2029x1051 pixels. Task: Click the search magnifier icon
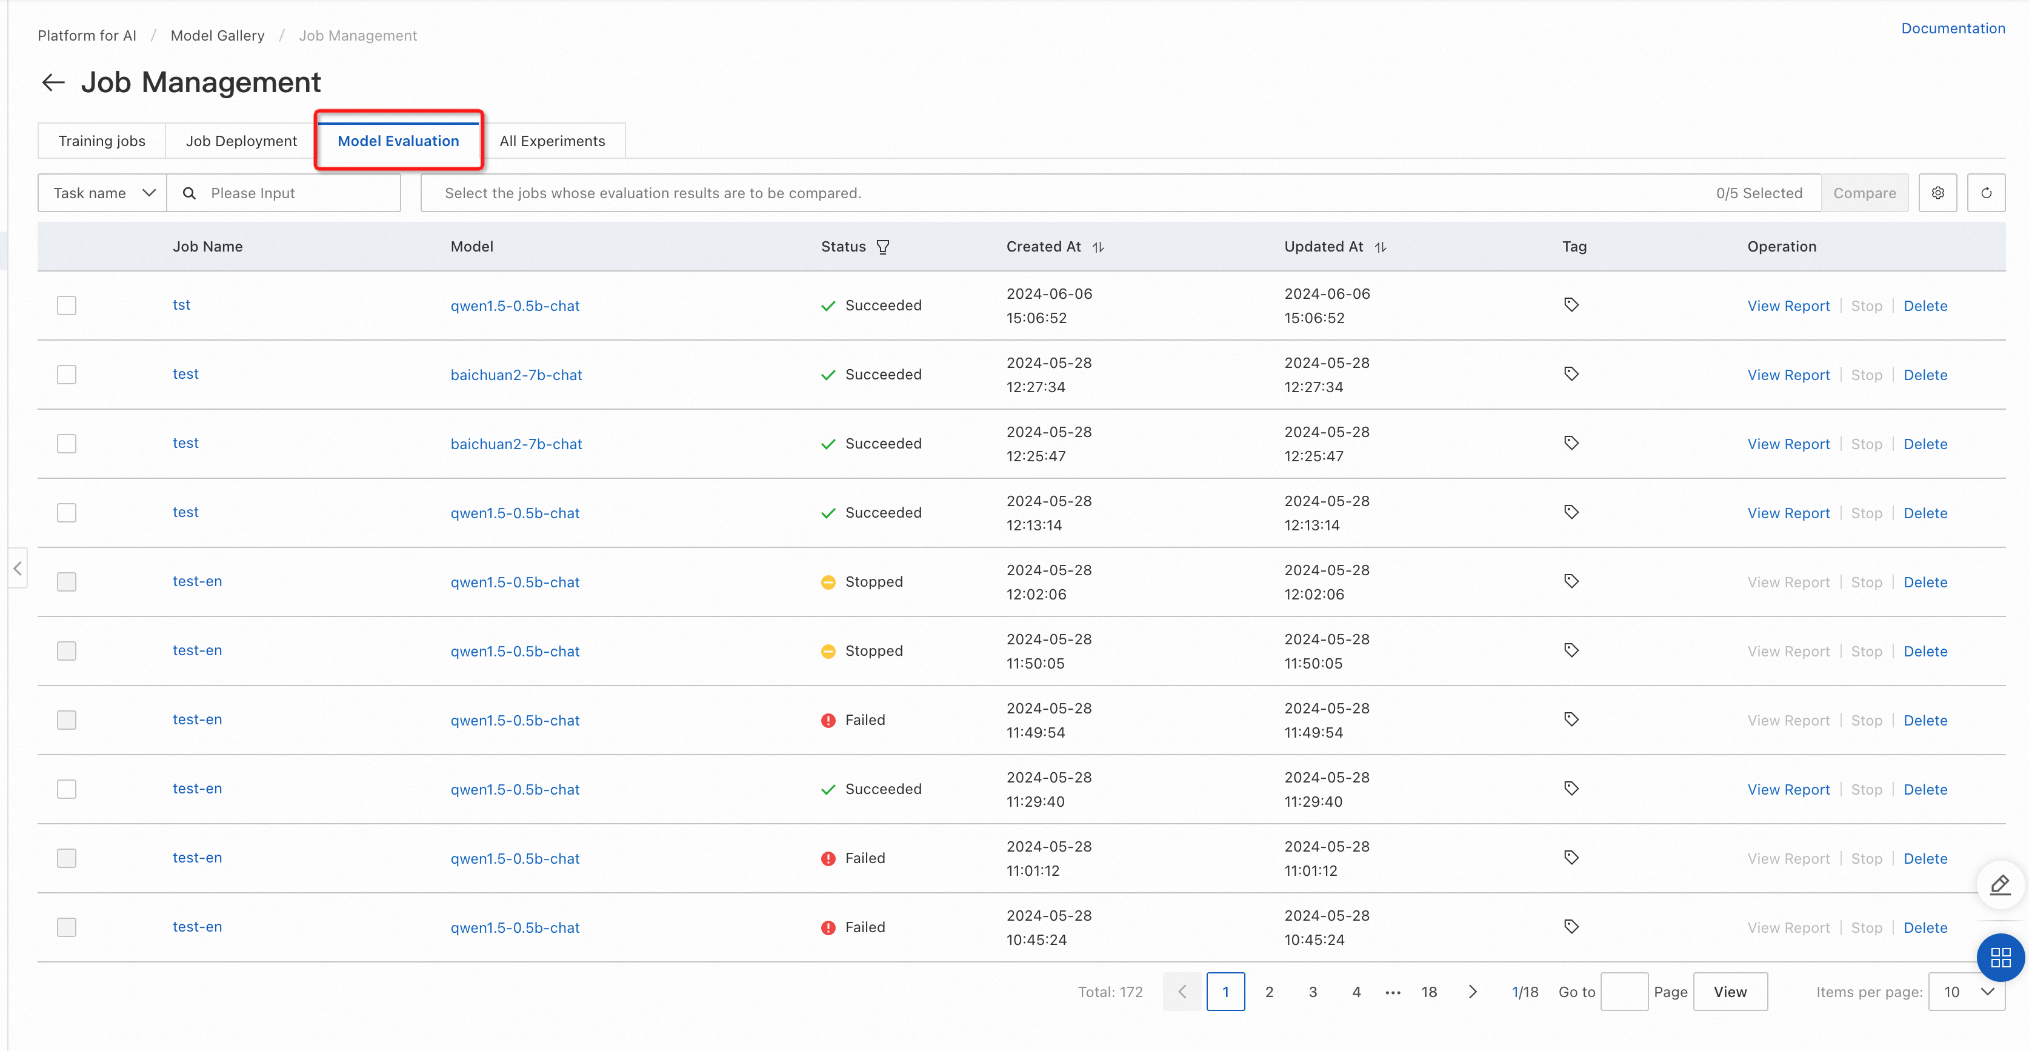pyautogui.click(x=189, y=193)
